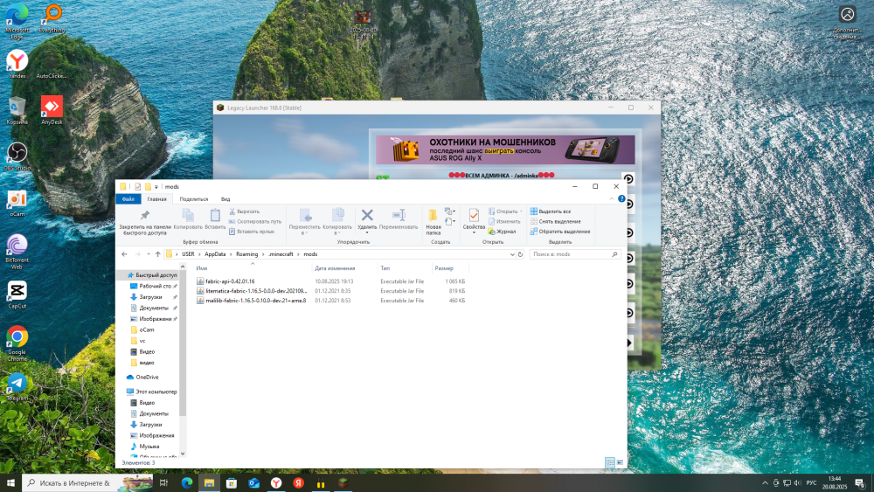Open Microsoft Edge from the taskbar
This screenshot has height=492, width=874.
(187, 483)
